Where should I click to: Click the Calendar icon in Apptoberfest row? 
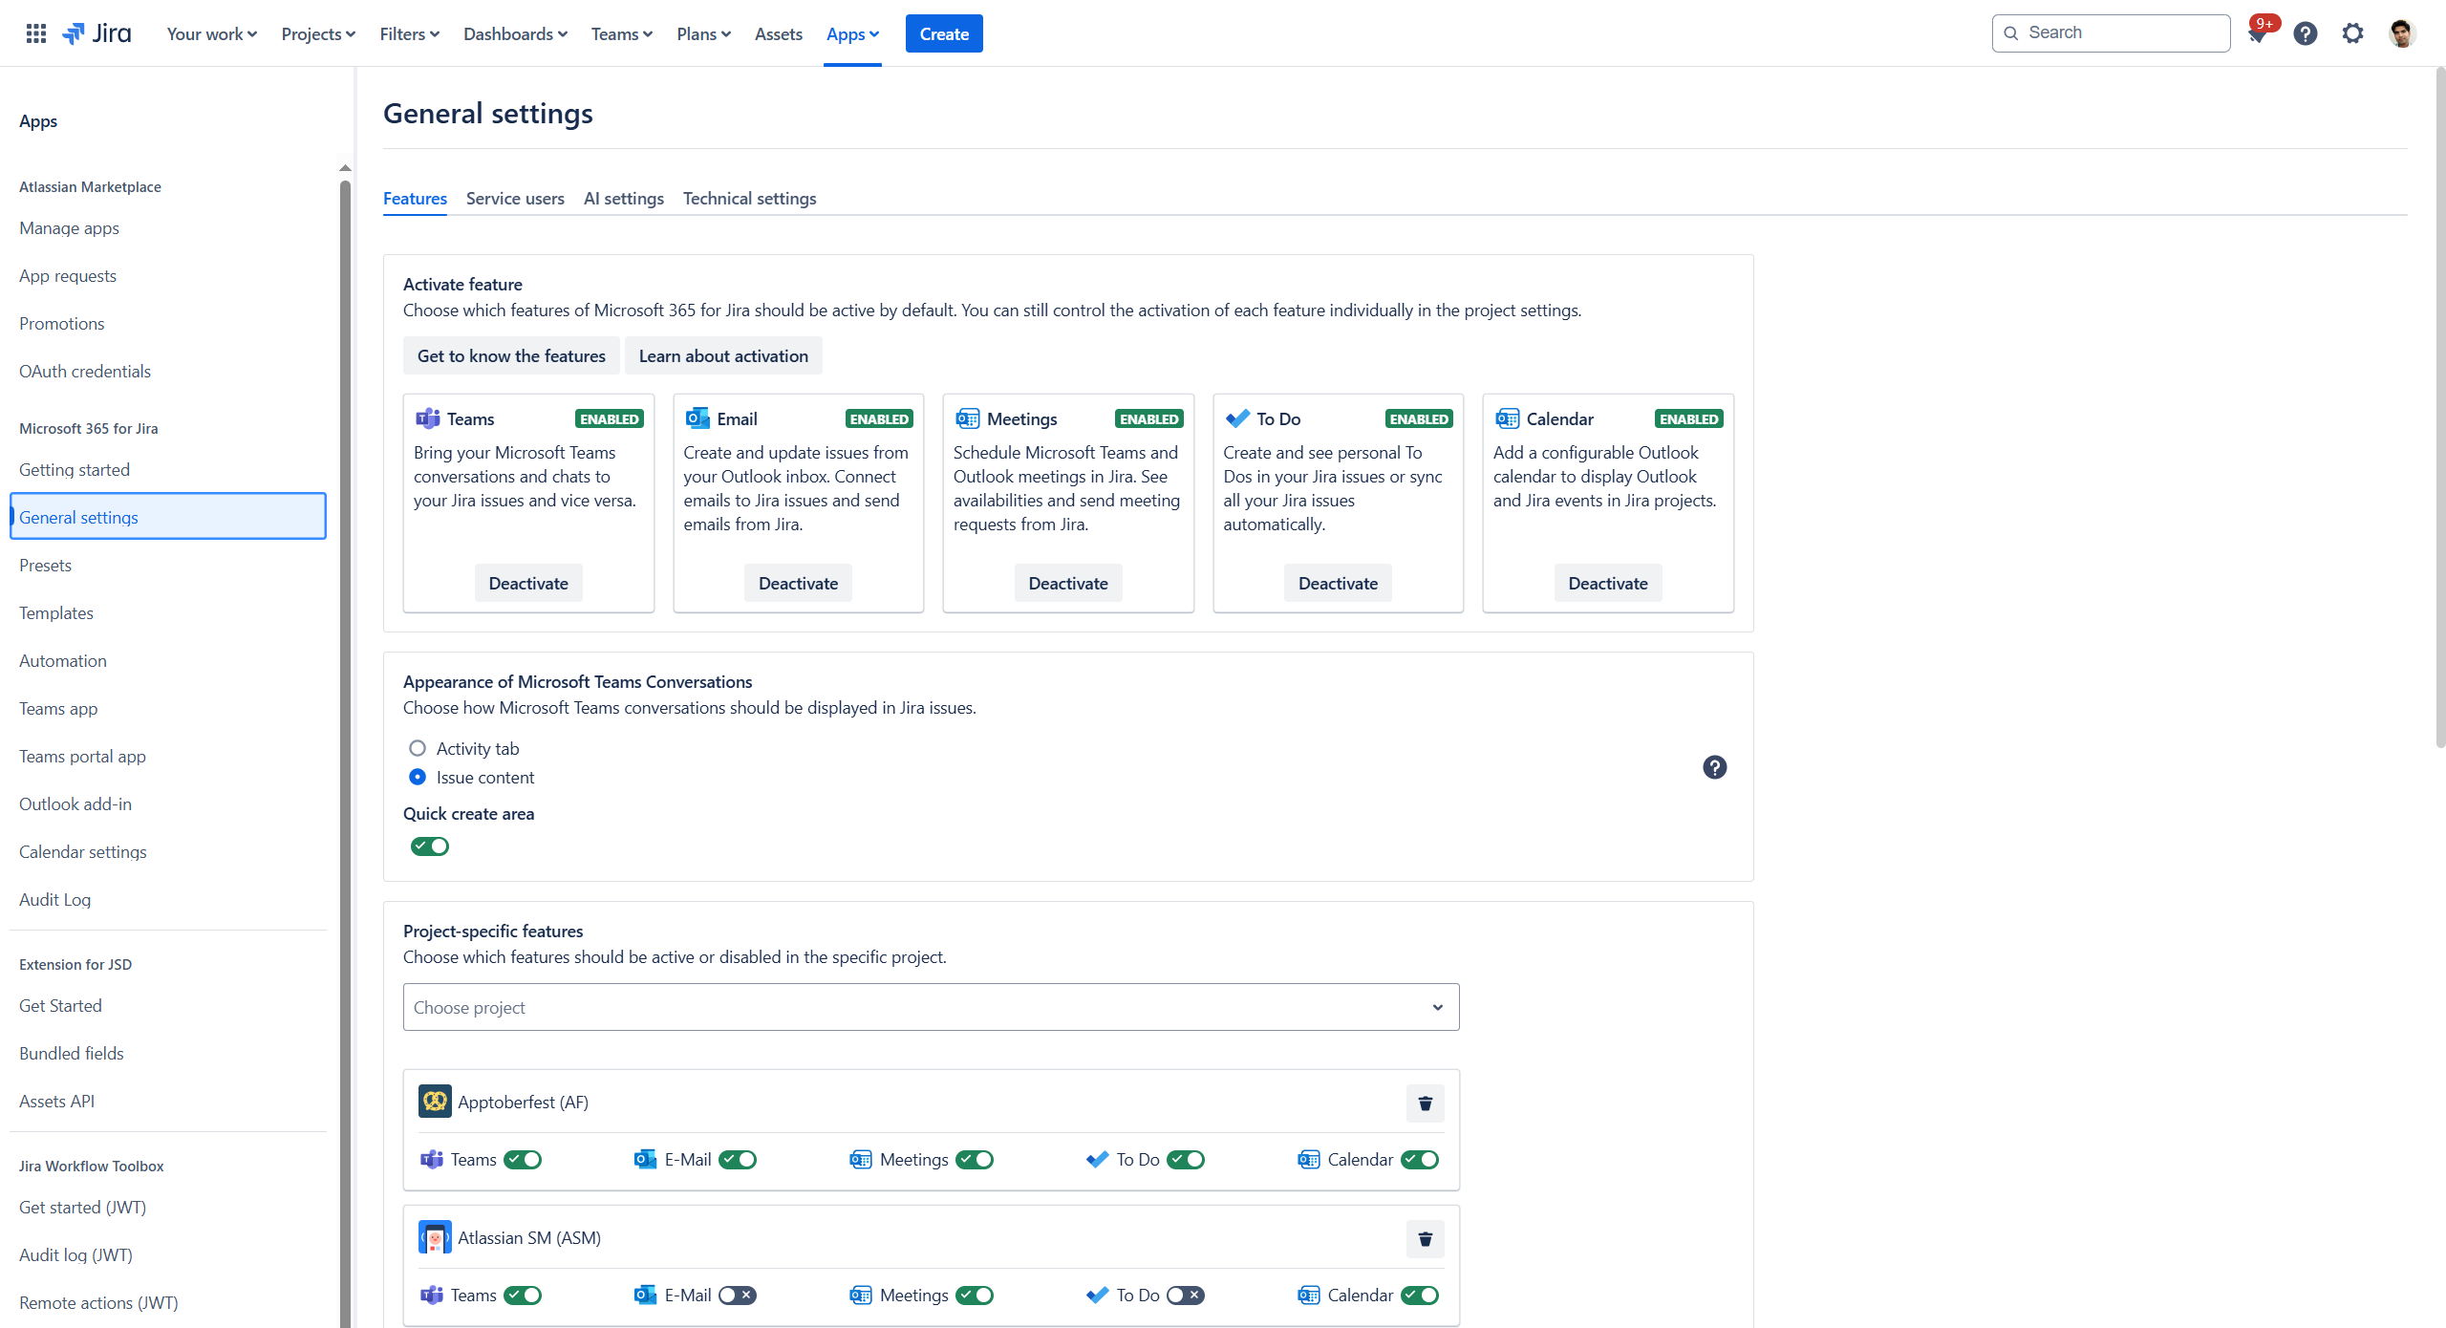1309,1159
